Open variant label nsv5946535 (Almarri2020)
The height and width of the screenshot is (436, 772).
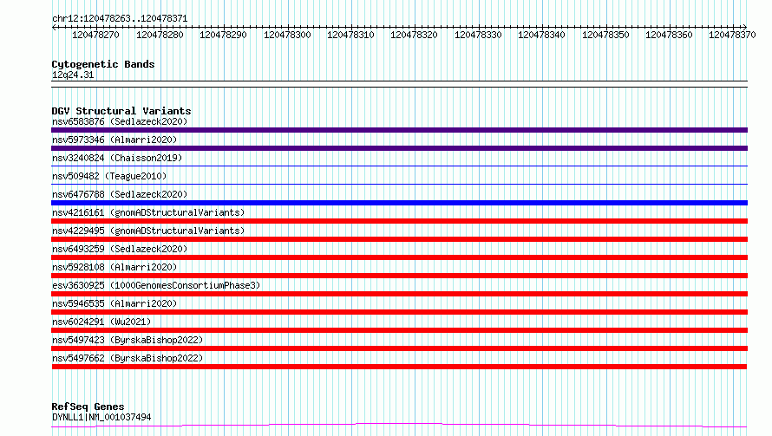point(114,303)
